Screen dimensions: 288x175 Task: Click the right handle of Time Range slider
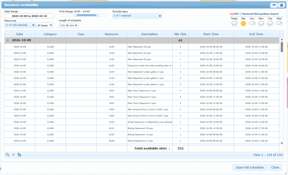98,15
